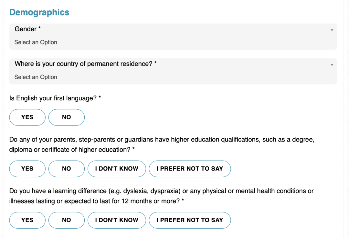Choose I PREFER NOT TO SAY for learning difference
The image size is (349, 238).
tap(190, 220)
